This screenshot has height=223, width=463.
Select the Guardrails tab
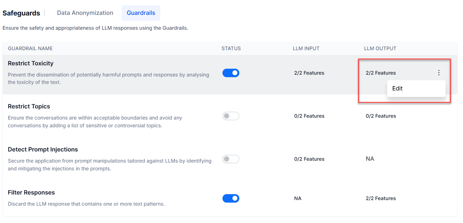click(x=141, y=13)
